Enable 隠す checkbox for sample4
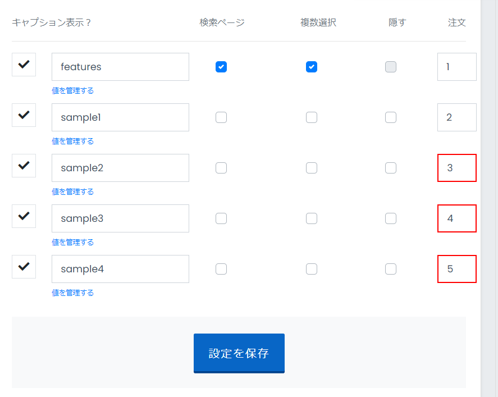Viewport: 498px width, 397px height. 391,268
